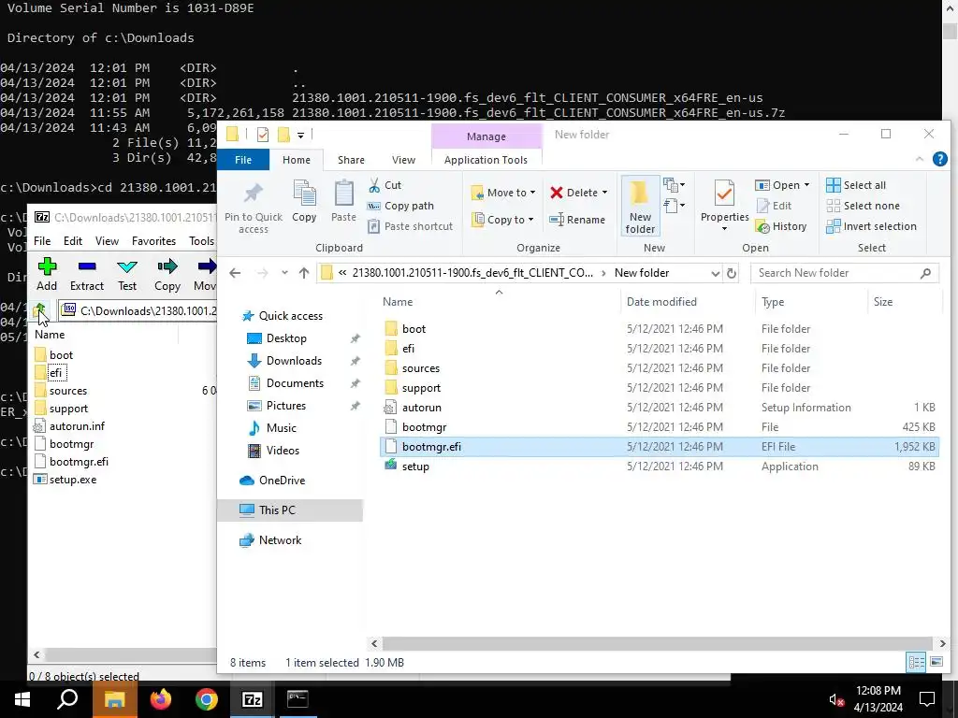Click Select none in the ribbon

click(863, 206)
